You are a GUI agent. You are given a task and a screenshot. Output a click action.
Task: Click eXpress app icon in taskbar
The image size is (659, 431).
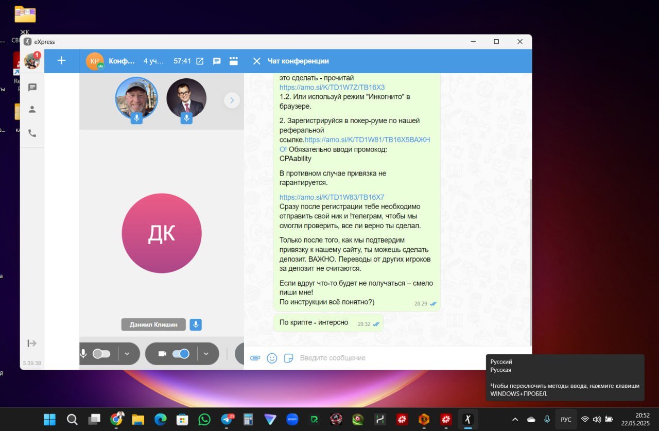468,419
